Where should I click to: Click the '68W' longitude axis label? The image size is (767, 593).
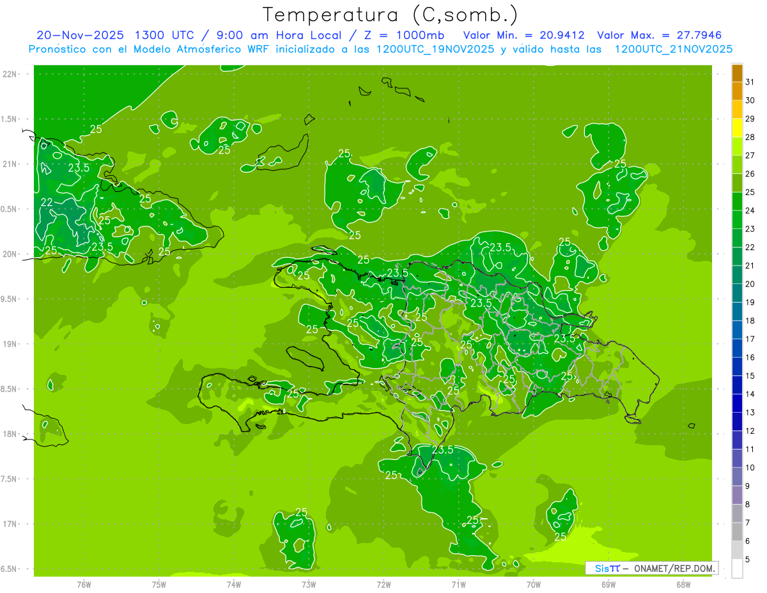pyautogui.click(x=683, y=584)
